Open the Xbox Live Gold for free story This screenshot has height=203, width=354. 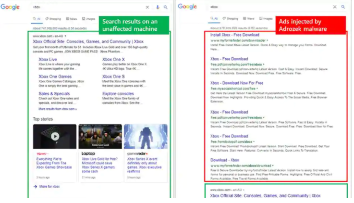(99, 165)
